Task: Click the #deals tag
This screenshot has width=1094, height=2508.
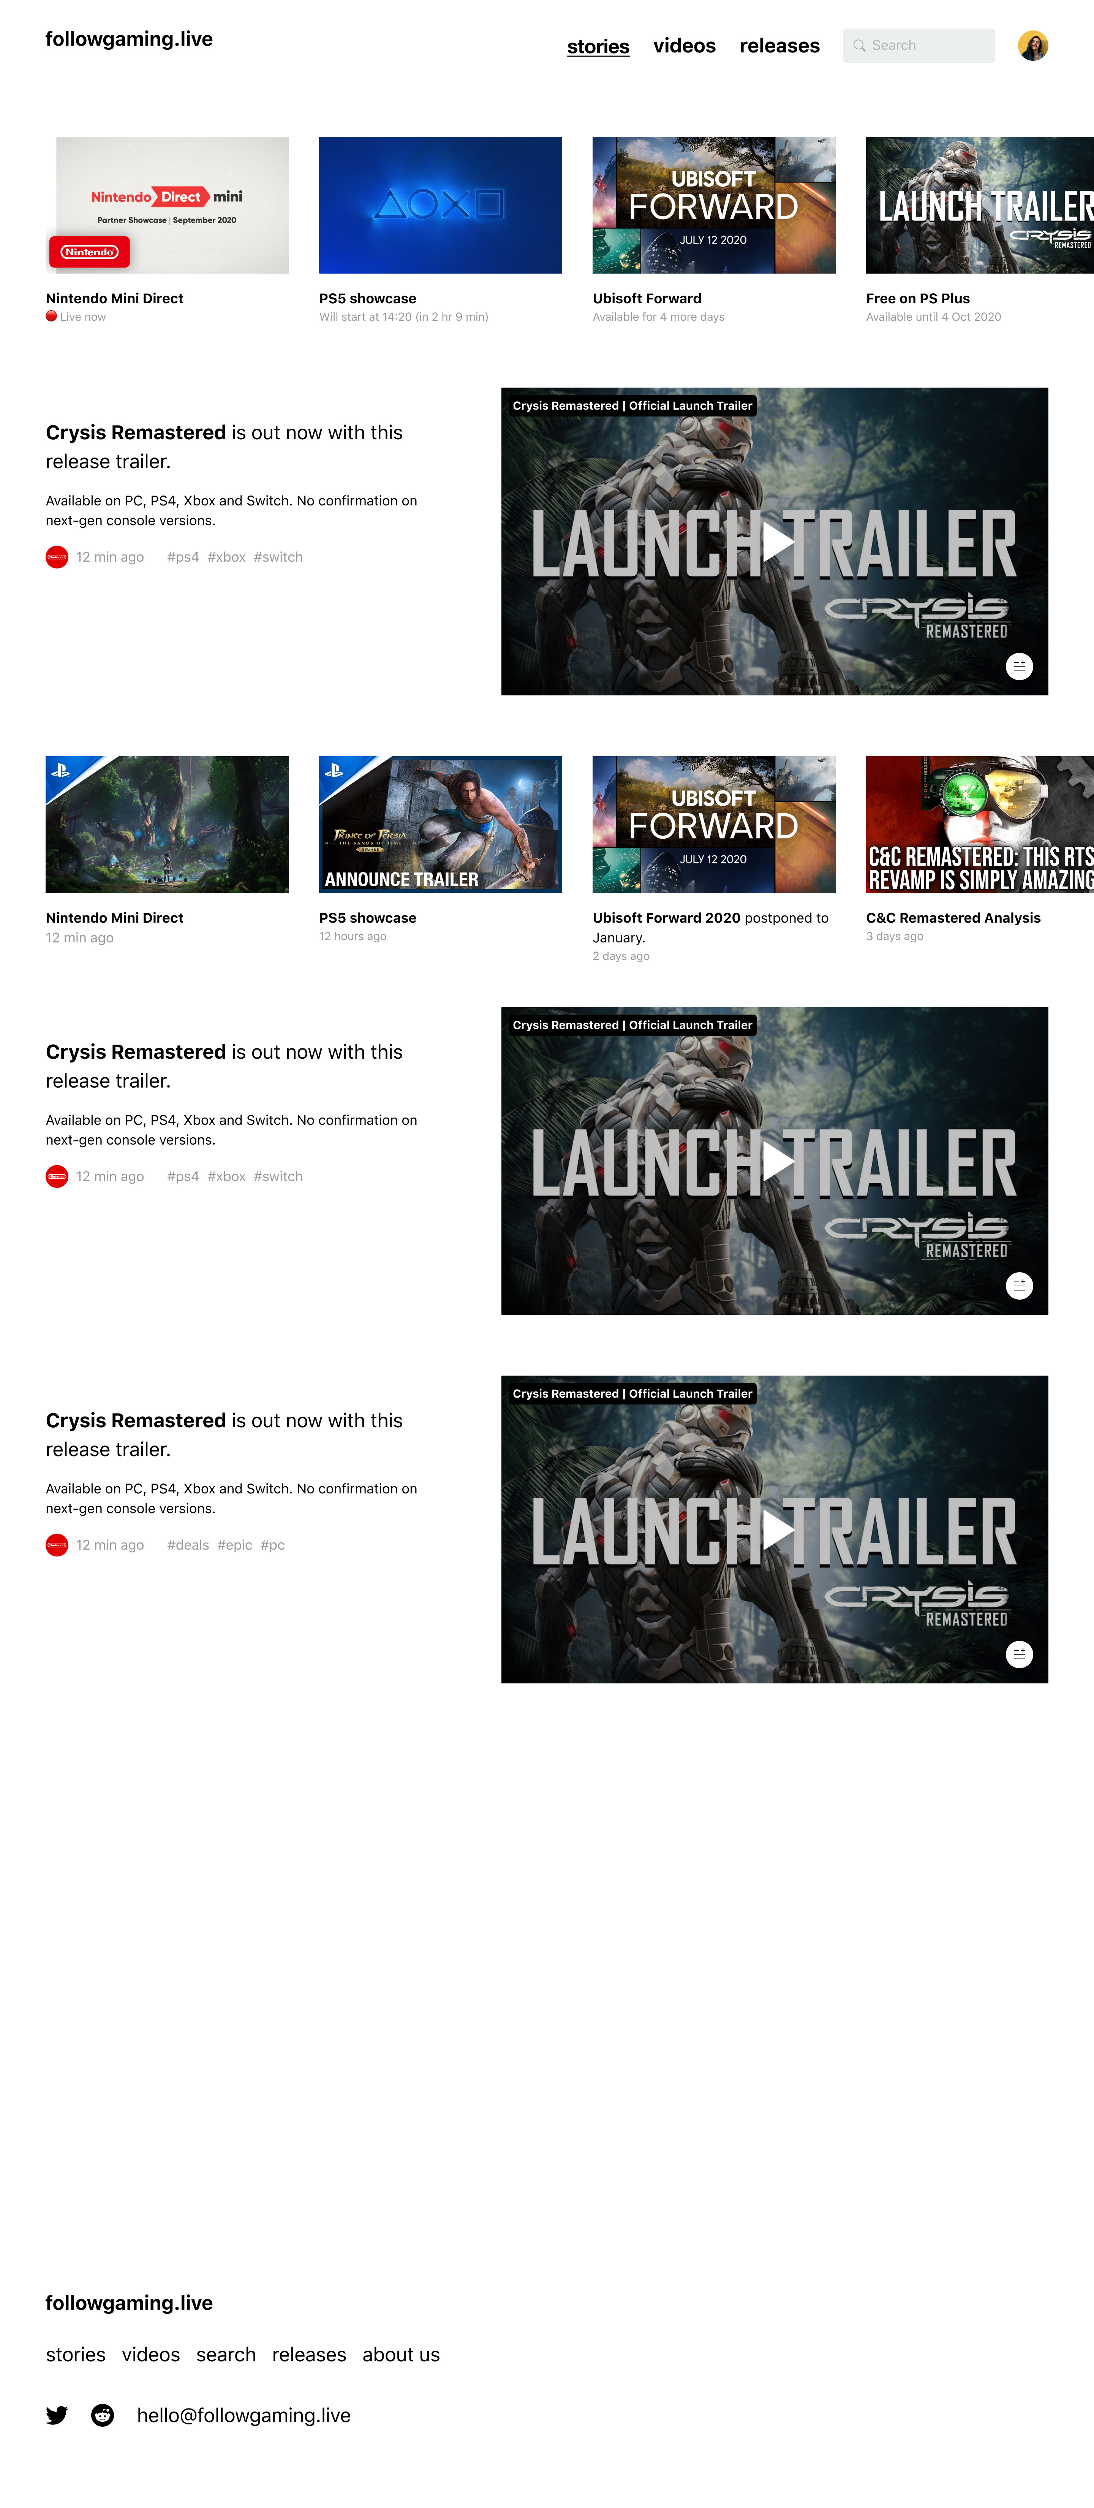Action: point(188,1545)
